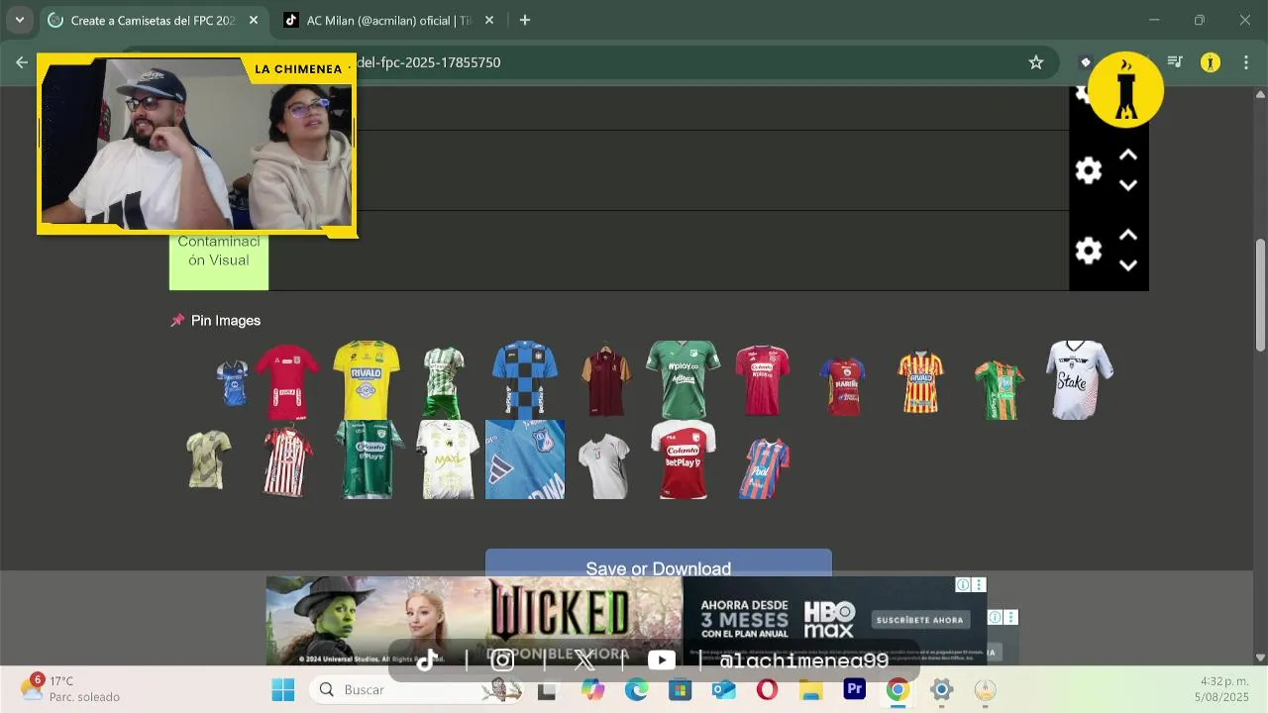Move the middle tier row down
This screenshot has width=1268, height=713.
(1127, 185)
